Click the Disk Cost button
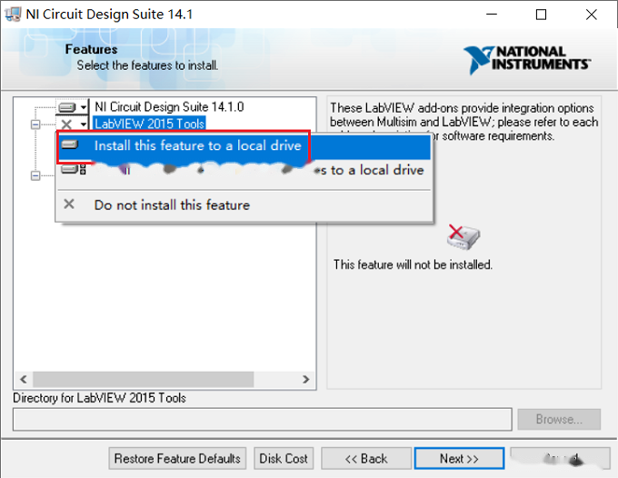This screenshot has height=478, width=618. click(284, 458)
